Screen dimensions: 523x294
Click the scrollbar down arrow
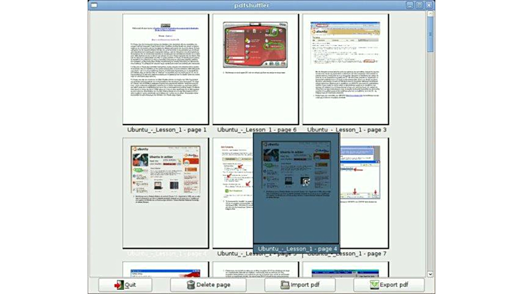pyautogui.click(x=431, y=274)
